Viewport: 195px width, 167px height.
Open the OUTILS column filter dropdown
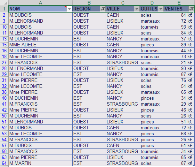(161, 9)
